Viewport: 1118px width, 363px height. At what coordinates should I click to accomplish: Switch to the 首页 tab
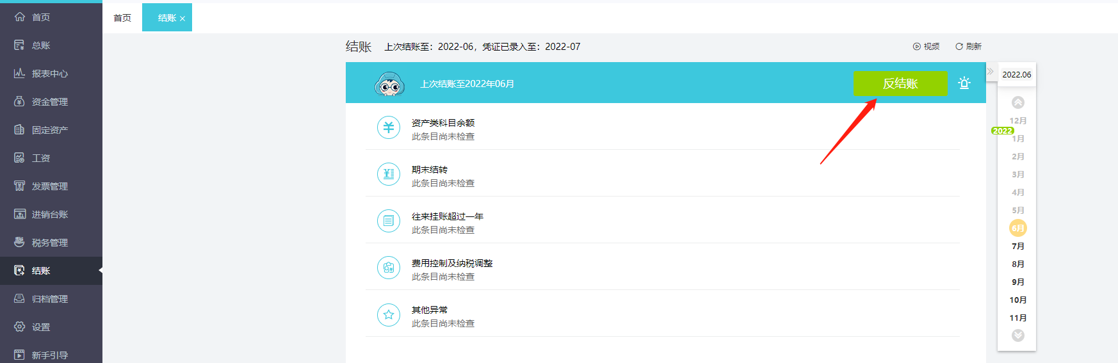tap(122, 18)
